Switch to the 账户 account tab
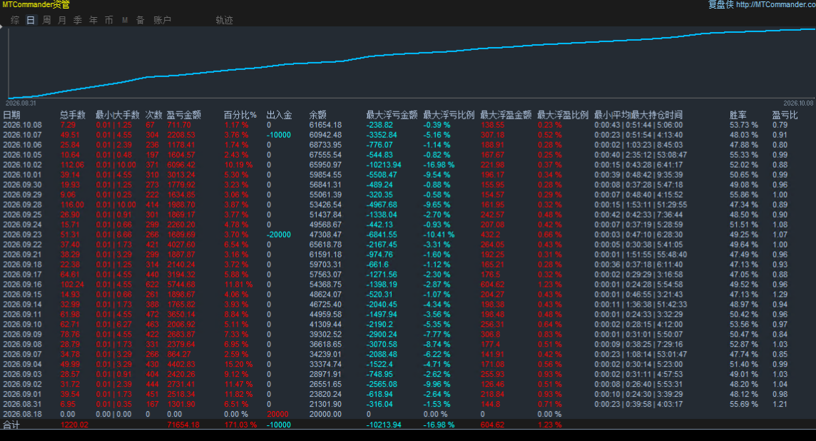The width and height of the screenshot is (816, 441). (162, 20)
